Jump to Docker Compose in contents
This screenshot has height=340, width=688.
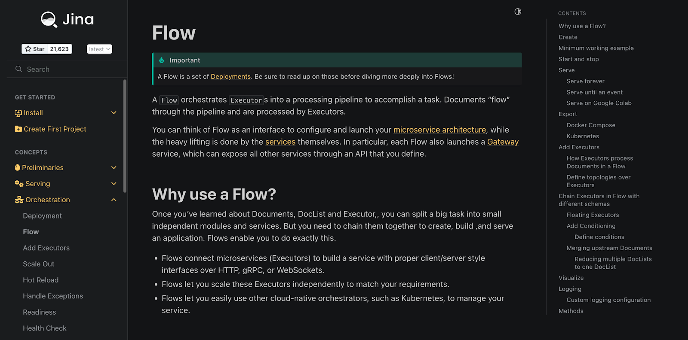(591, 125)
